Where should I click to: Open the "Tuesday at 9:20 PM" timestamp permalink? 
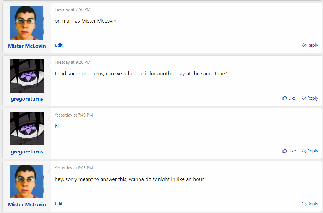click(x=72, y=62)
